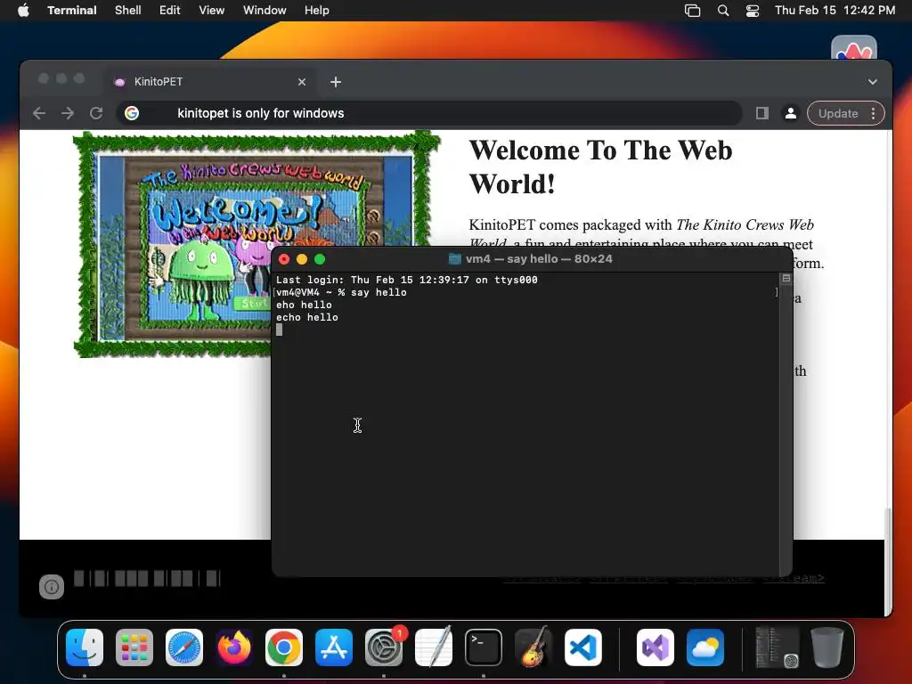
Task: Open Chrome side panel icon
Action: coord(762,113)
